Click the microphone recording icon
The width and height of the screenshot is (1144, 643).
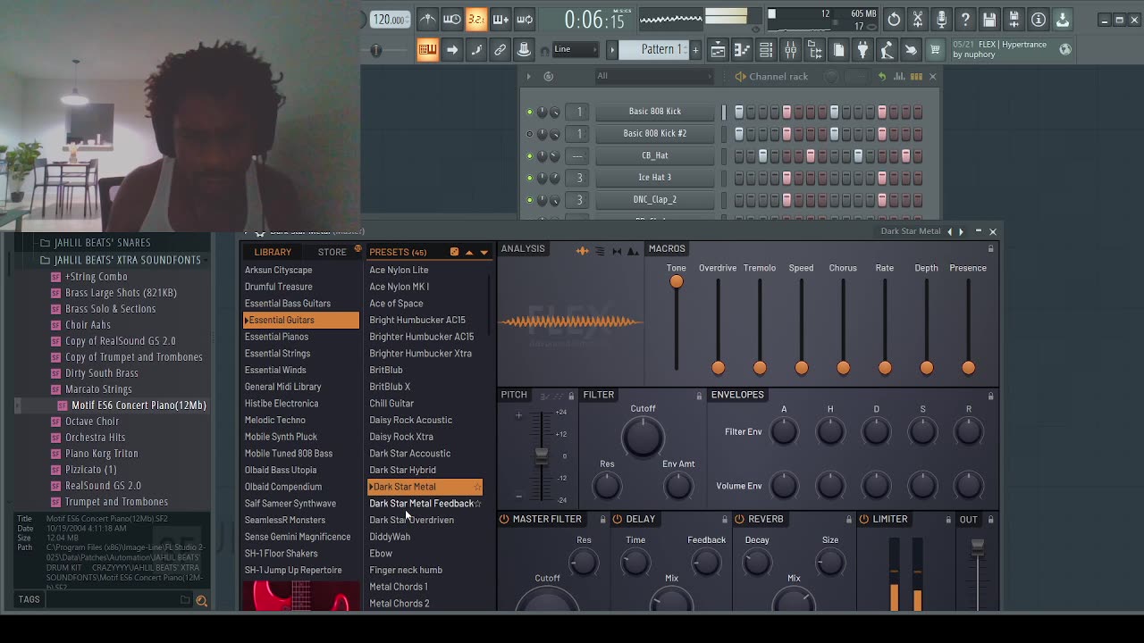pyautogui.click(x=941, y=19)
